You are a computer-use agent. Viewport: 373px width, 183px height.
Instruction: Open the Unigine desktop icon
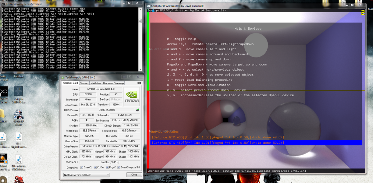click(18, 93)
